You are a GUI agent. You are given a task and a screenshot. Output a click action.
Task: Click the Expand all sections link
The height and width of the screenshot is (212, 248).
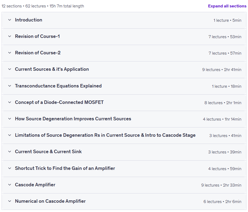pyautogui.click(x=227, y=6)
